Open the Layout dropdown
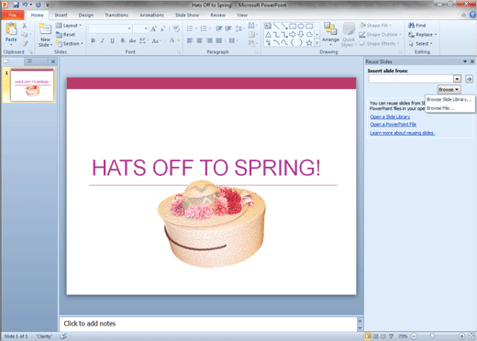The height and width of the screenshot is (341, 477). pos(69,26)
